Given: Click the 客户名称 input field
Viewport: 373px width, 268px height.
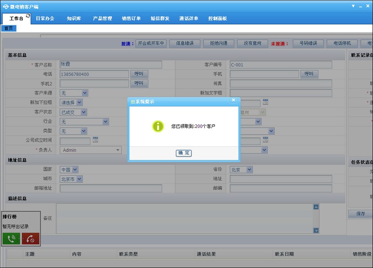Looking at the screenshot, I should click(111, 65).
